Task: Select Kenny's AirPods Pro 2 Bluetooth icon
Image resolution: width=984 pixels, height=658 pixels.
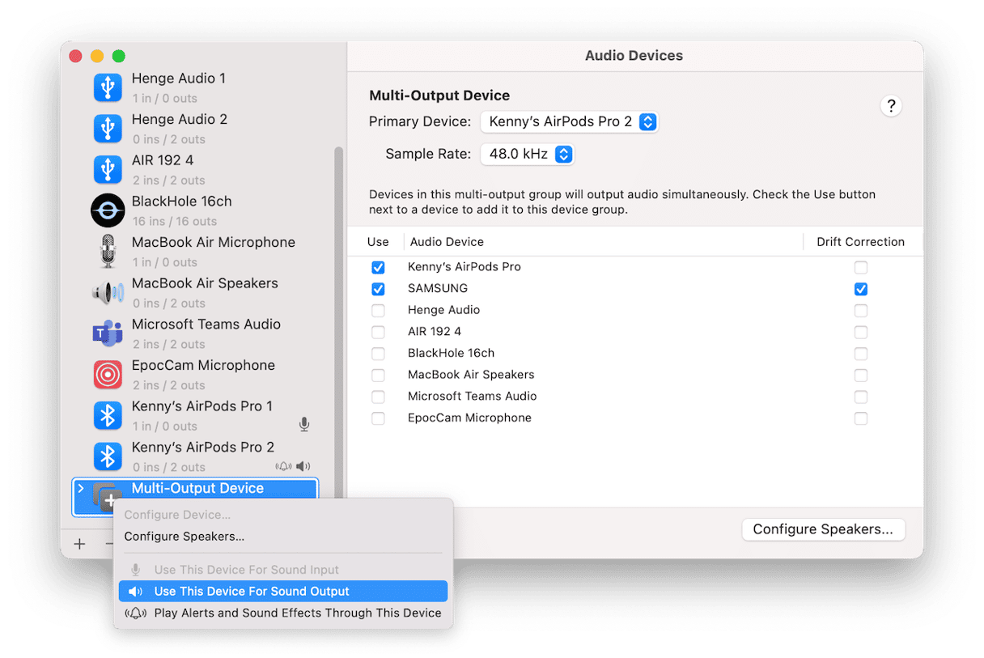Action: 108,456
